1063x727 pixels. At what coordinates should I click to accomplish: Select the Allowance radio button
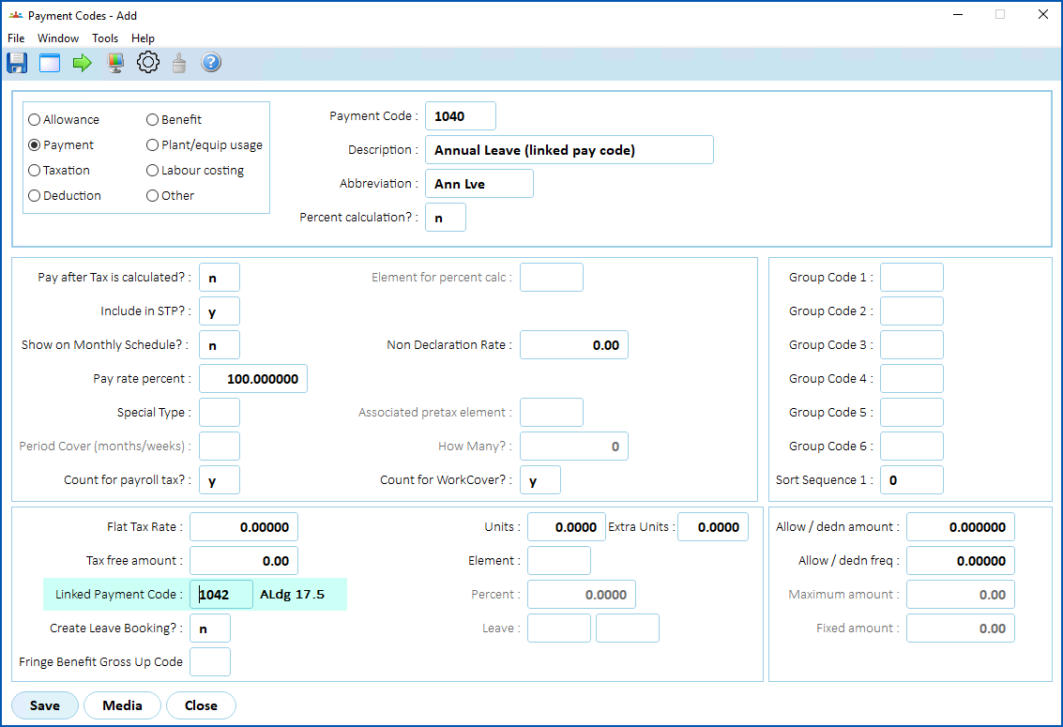click(x=35, y=120)
